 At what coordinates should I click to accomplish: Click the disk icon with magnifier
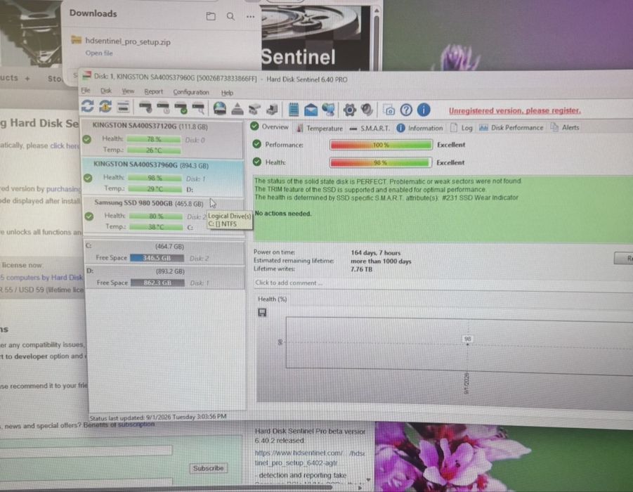(x=198, y=108)
